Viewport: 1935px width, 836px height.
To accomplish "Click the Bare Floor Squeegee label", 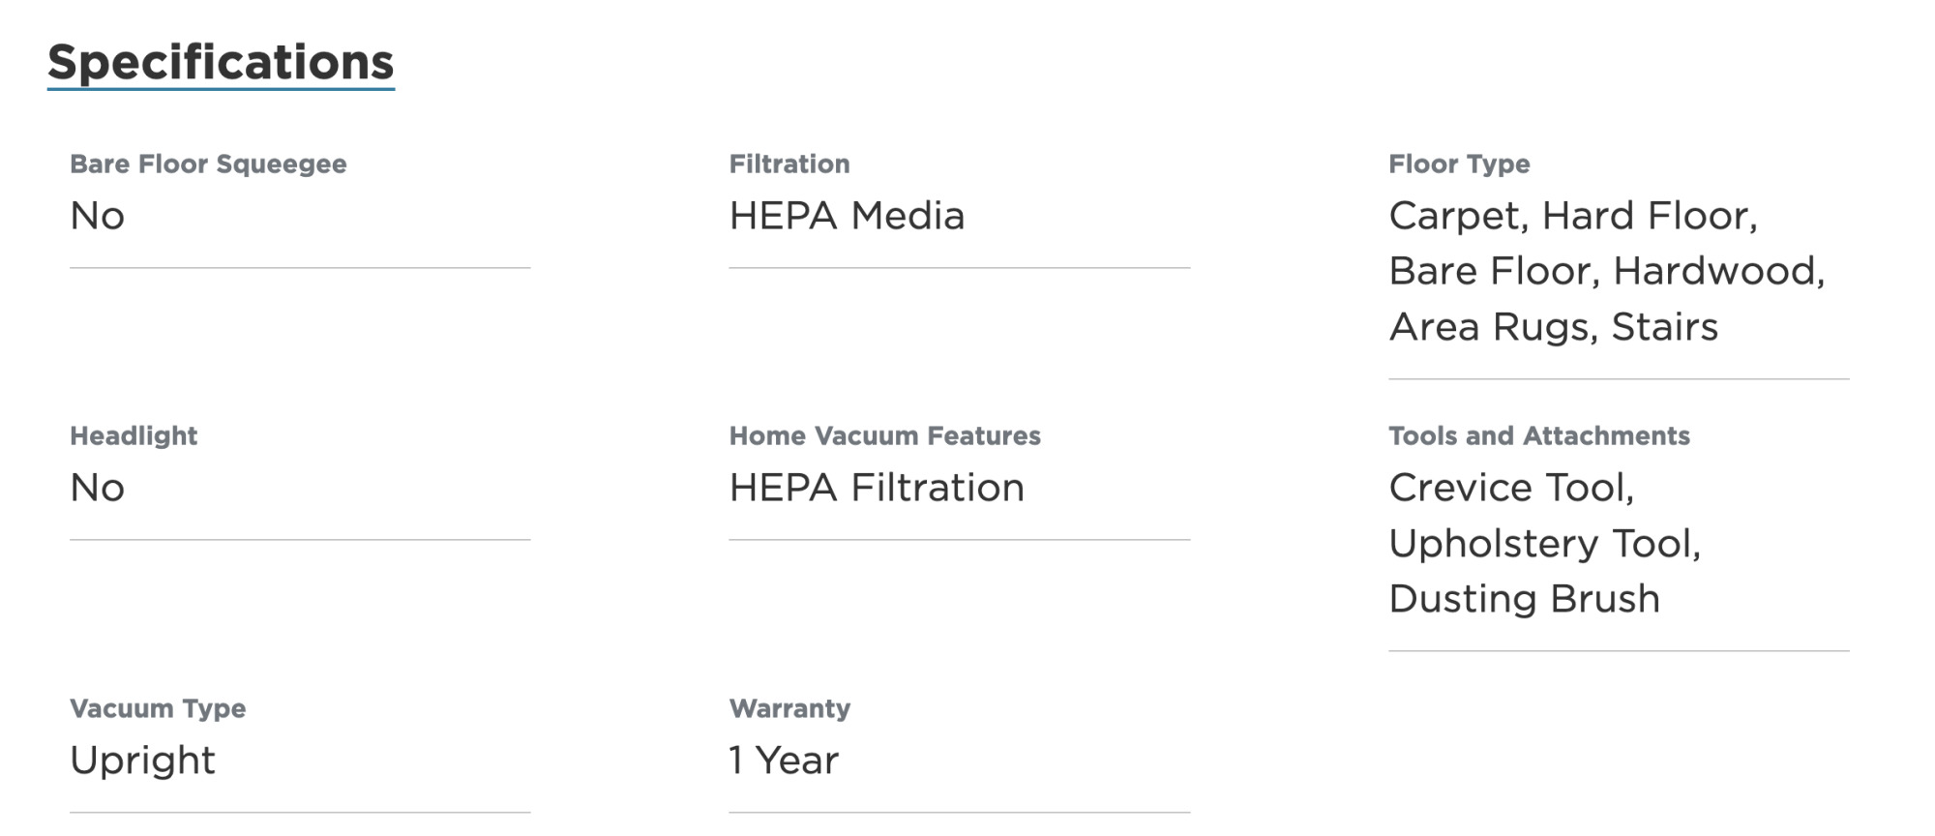I will (208, 164).
